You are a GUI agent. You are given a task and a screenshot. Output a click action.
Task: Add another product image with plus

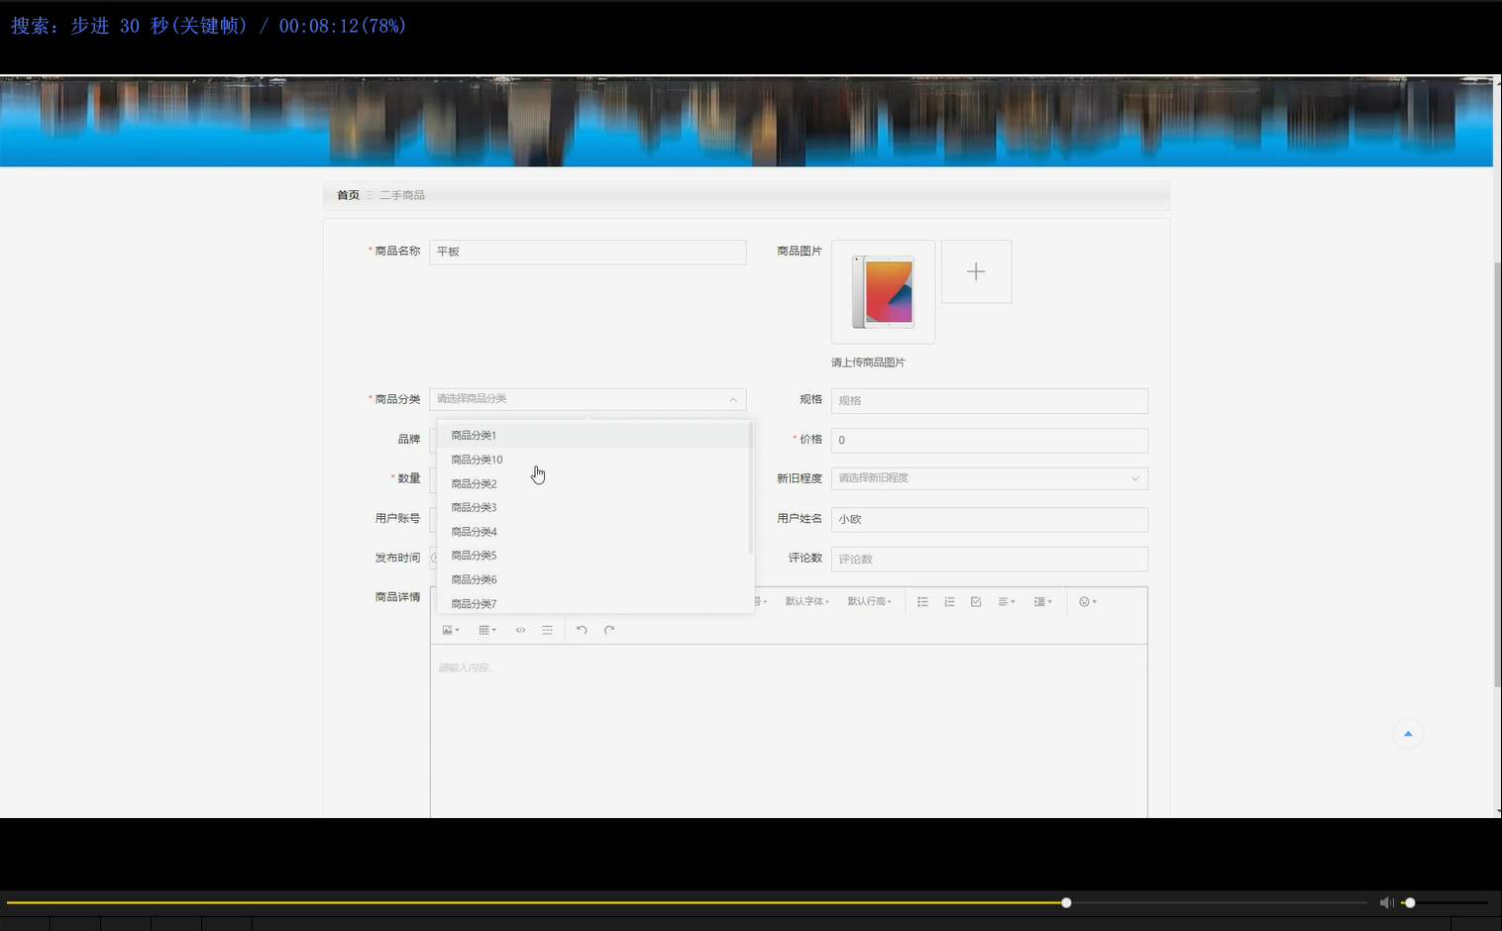tap(976, 271)
